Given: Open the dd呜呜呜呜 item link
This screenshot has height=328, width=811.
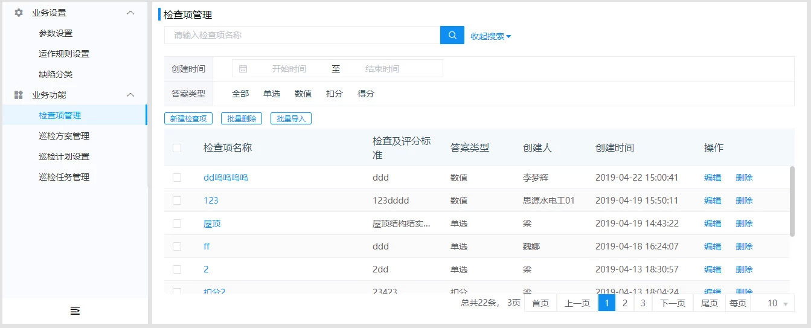Looking at the screenshot, I should click(x=226, y=178).
